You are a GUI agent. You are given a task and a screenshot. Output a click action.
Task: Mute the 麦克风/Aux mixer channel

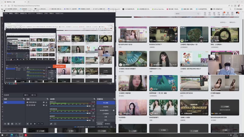(90, 106)
